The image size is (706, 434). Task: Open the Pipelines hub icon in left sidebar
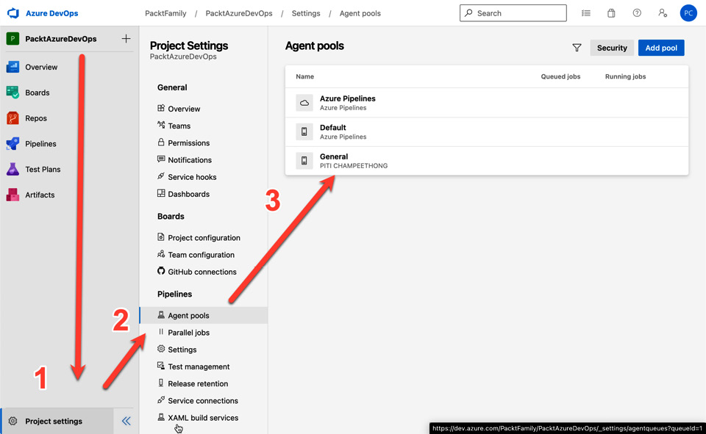[x=13, y=144]
